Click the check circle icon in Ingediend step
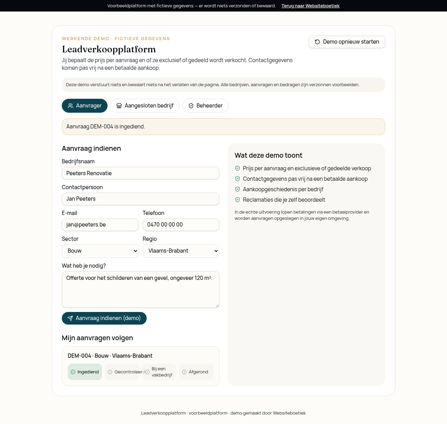This screenshot has height=424, width=447. point(73,372)
